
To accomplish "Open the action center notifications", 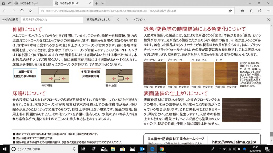I will (267, 149).
